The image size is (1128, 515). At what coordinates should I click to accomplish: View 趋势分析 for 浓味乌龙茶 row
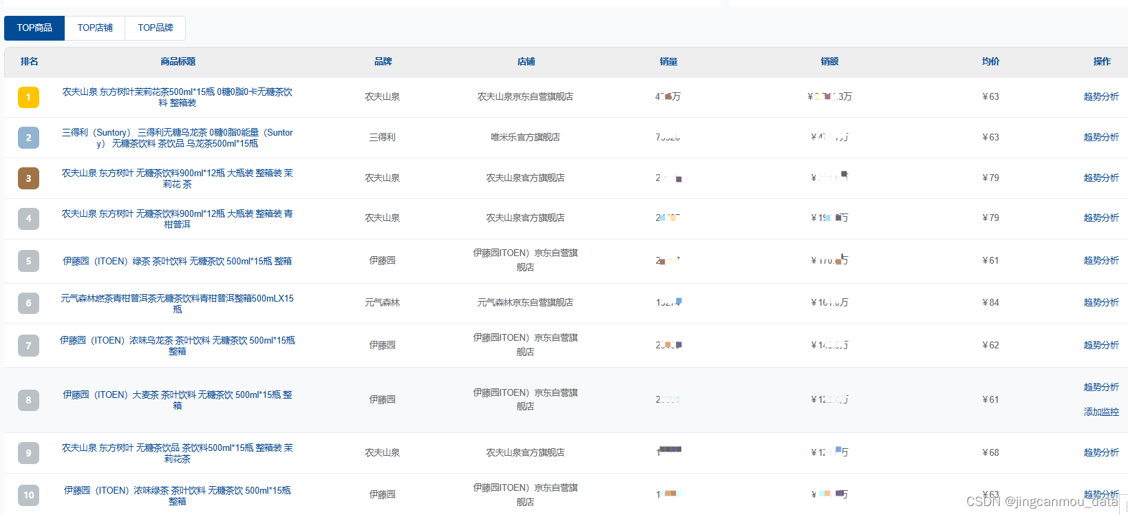pos(1101,346)
